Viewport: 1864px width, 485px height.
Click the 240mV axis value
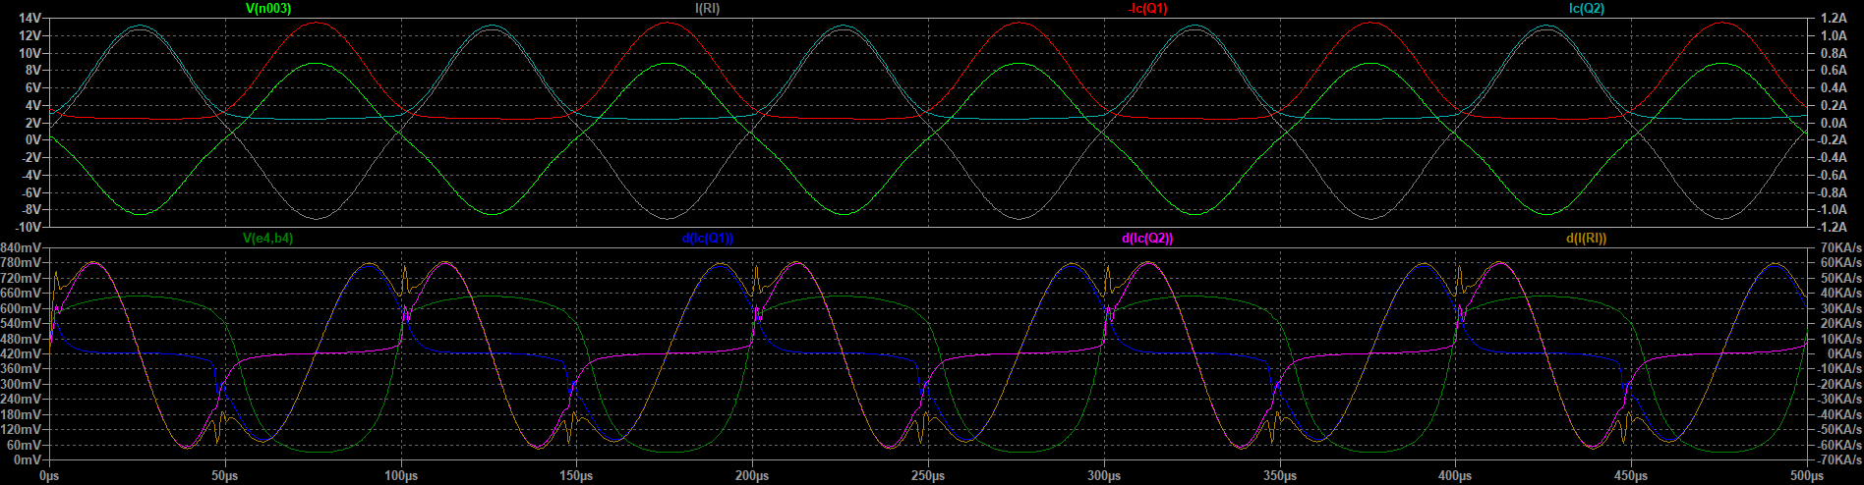[22, 399]
